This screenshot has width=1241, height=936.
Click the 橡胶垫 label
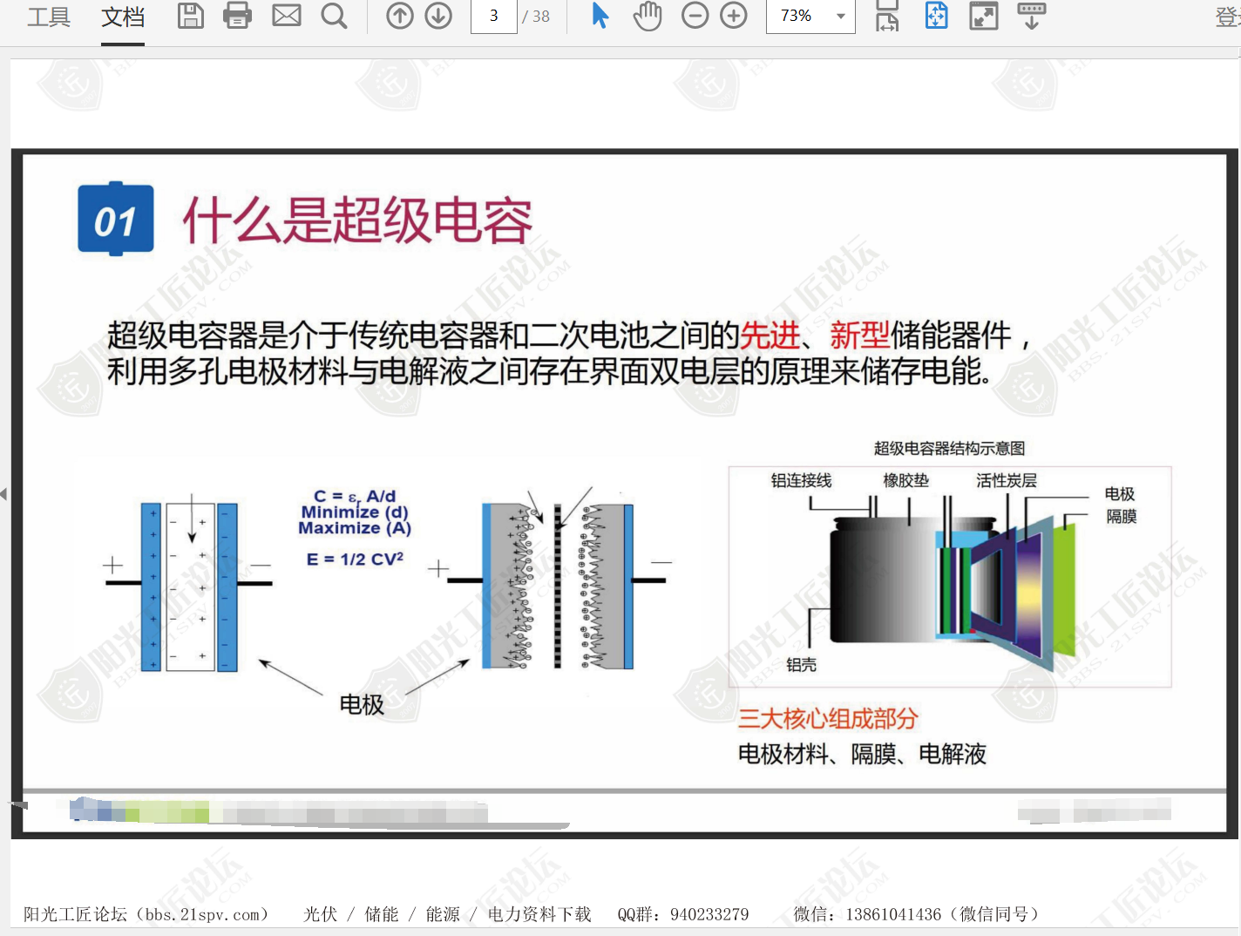[905, 480]
